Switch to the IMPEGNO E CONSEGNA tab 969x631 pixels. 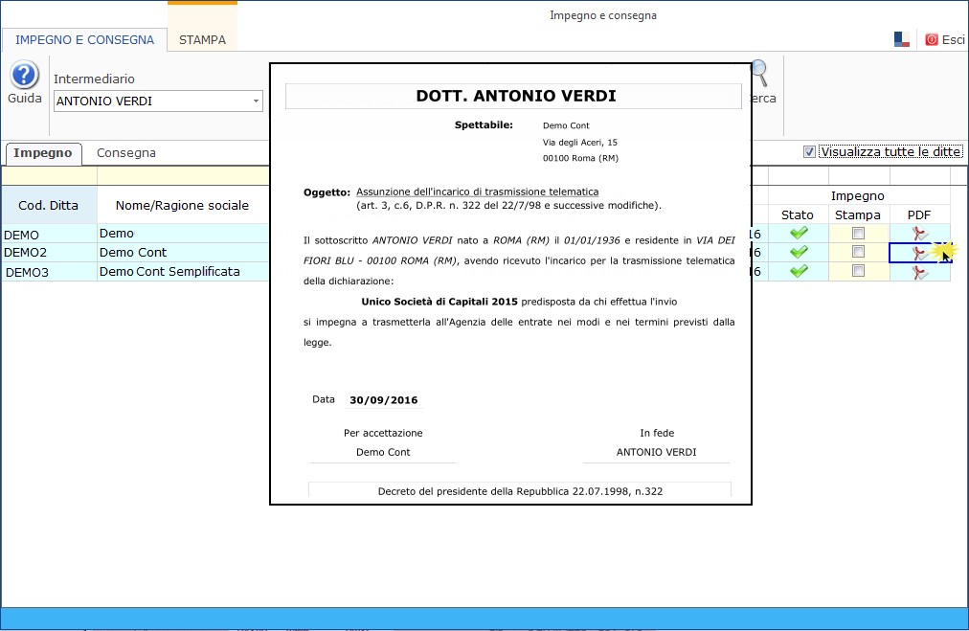coord(84,40)
